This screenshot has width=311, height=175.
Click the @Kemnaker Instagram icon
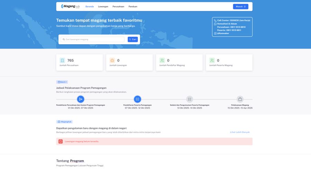click(x=215, y=33)
